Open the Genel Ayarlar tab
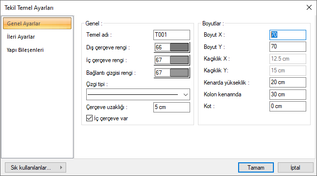The width and height of the screenshot is (317, 176). (x=37, y=23)
